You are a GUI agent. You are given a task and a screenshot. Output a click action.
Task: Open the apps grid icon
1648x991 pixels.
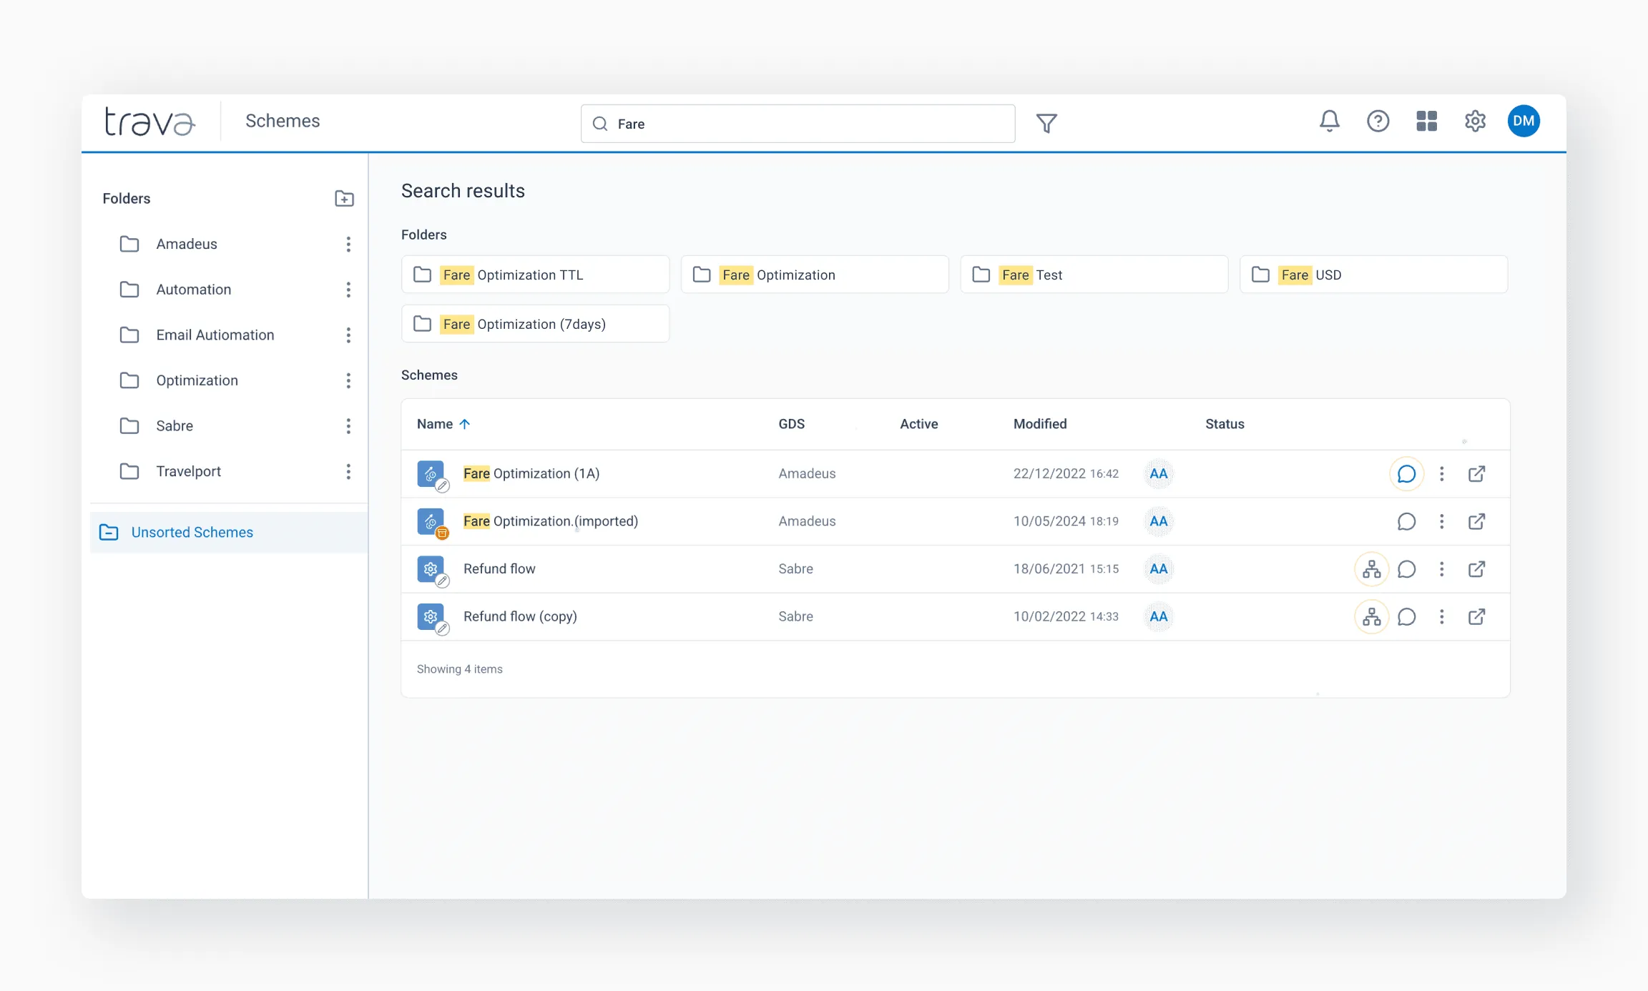tap(1426, 121)
